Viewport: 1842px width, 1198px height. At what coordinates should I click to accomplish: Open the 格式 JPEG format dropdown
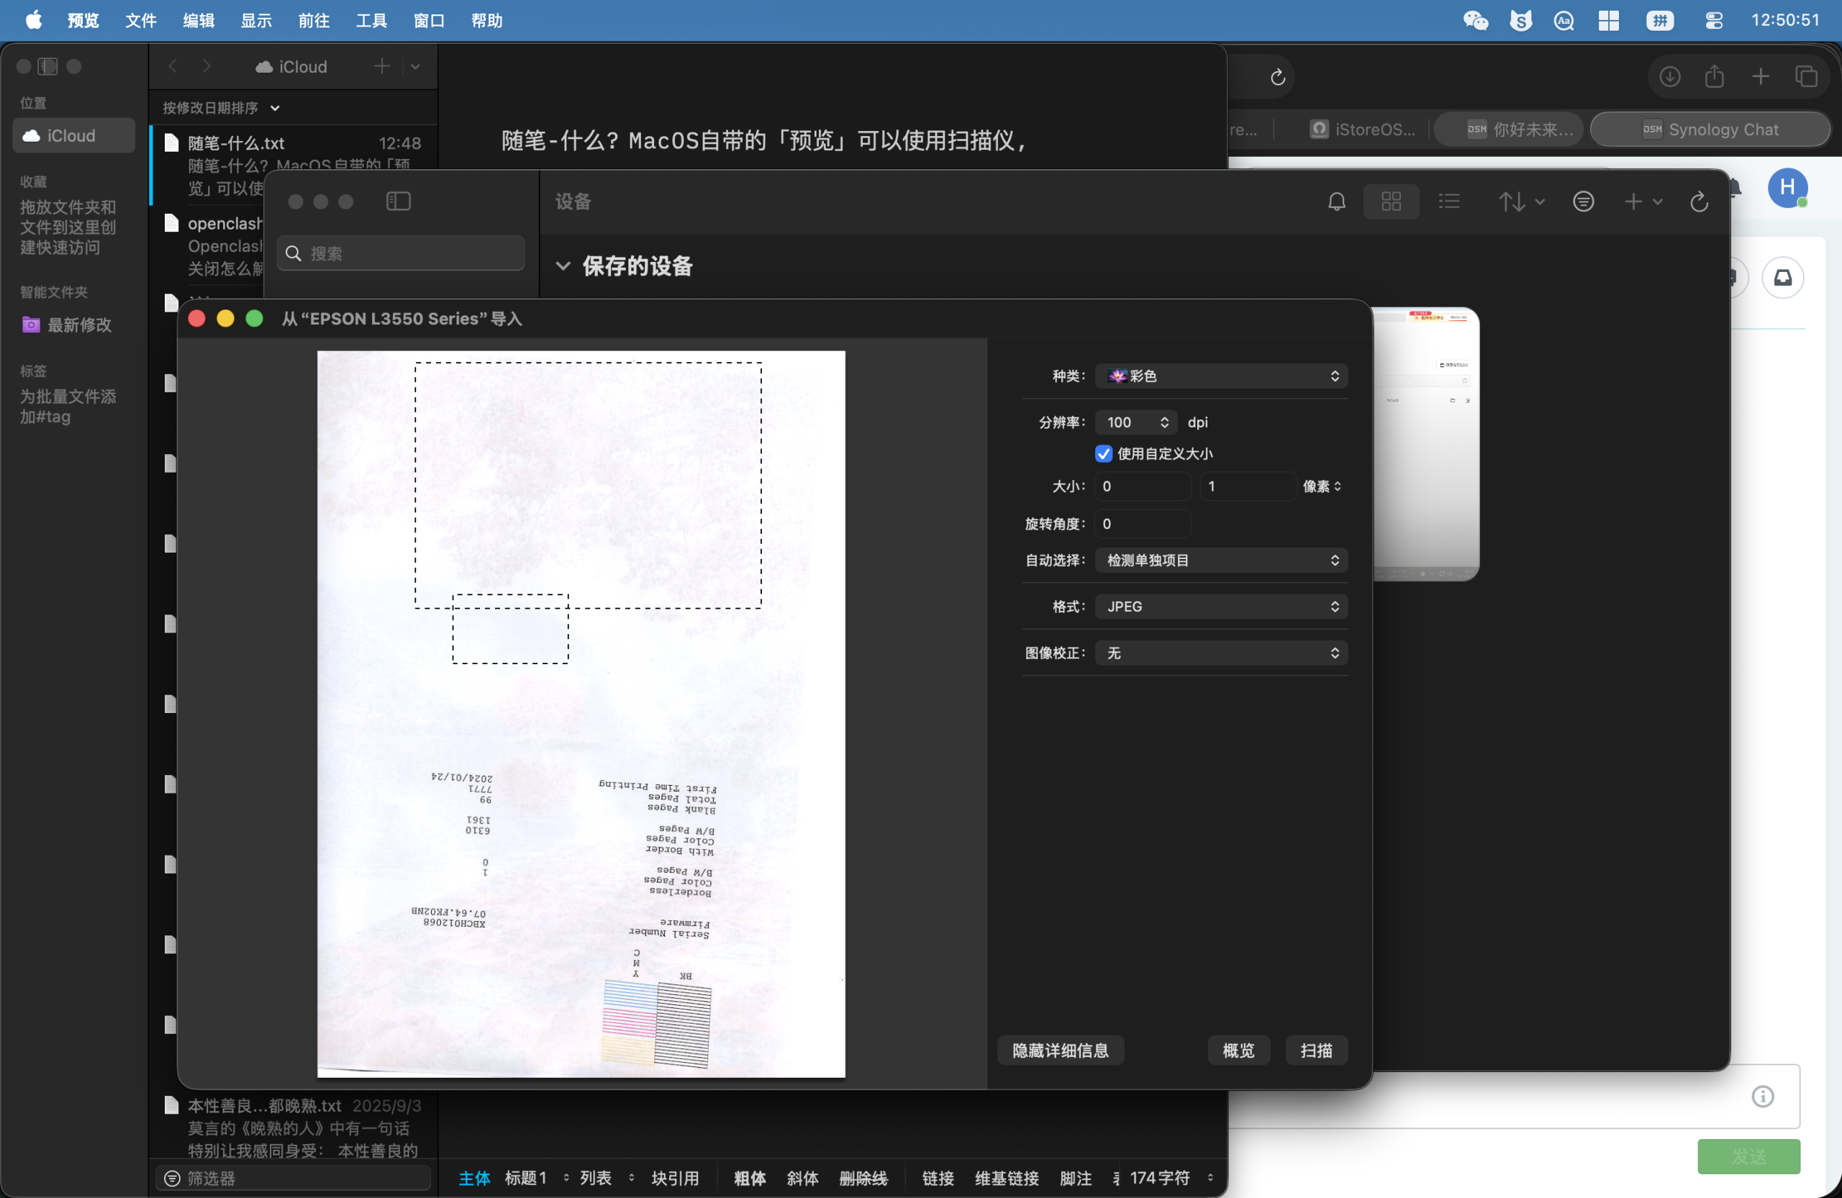(1220, 607)
